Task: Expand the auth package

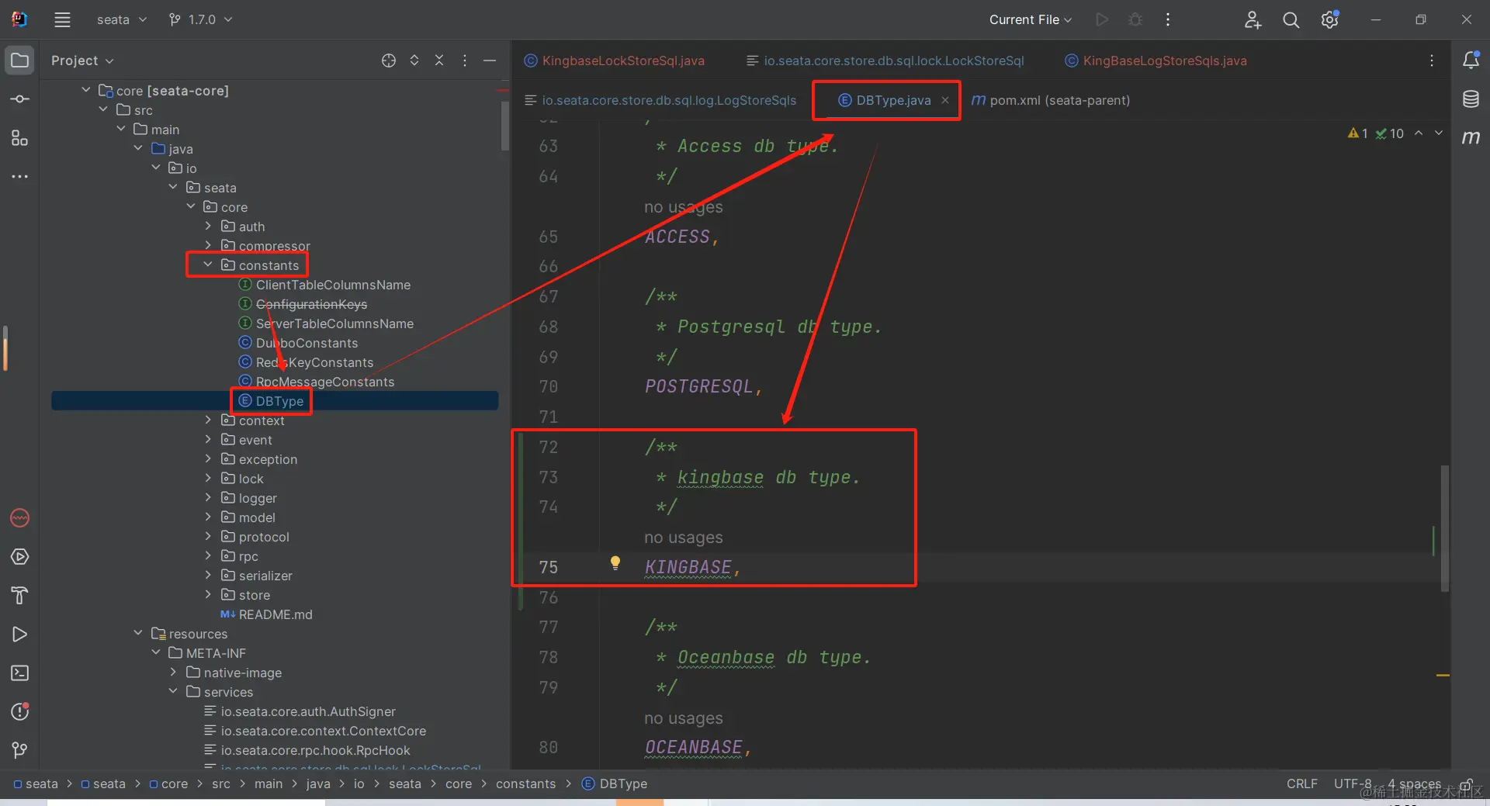Action: pos(208,226)
